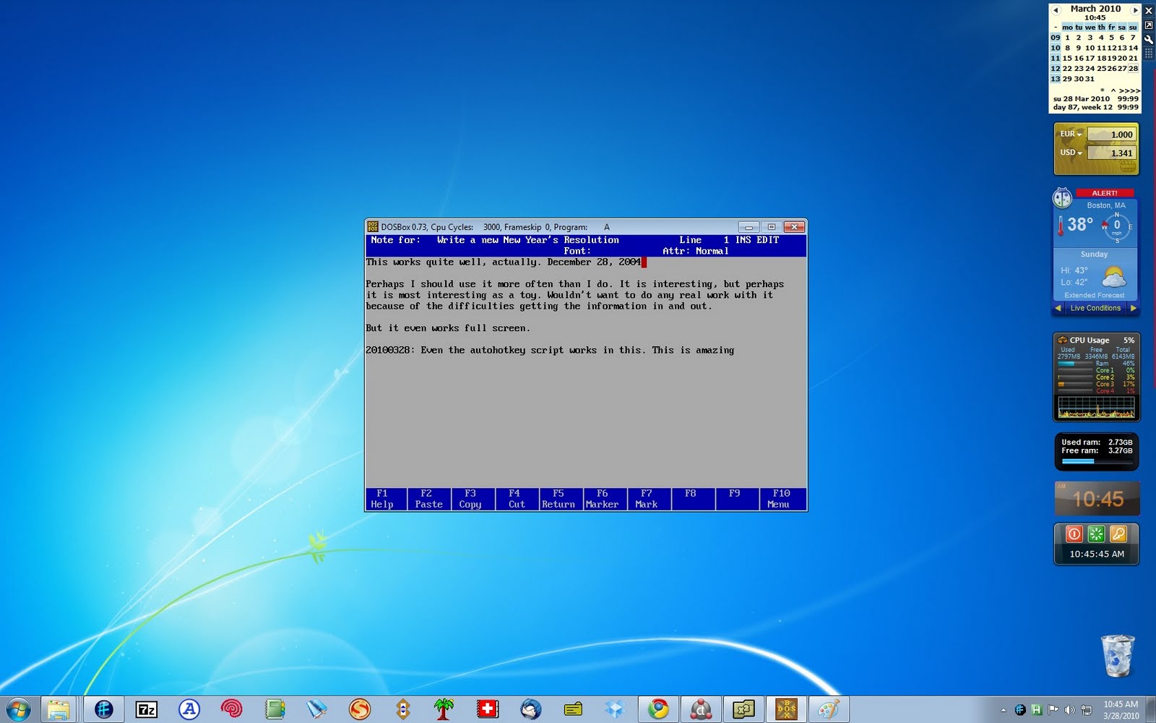Launch 7-Zip from the taskbar
1156x723 pixels.
147,709
